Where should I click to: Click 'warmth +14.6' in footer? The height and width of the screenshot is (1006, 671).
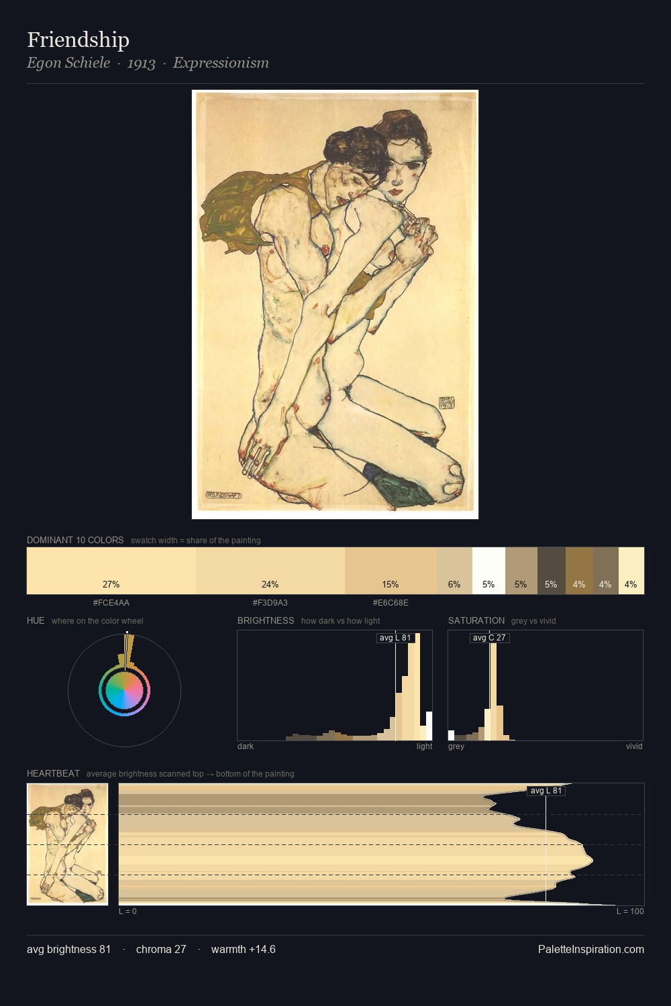click(x=244, y=949)
